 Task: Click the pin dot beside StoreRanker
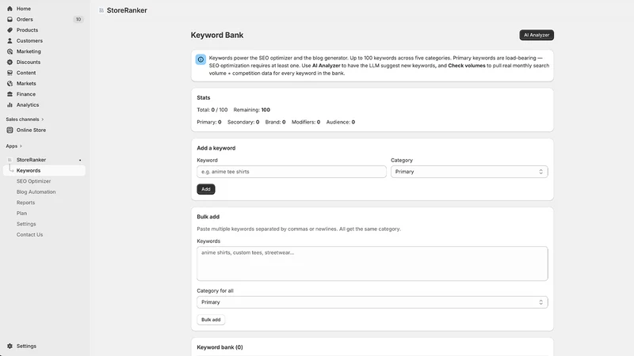pos(80,161)
